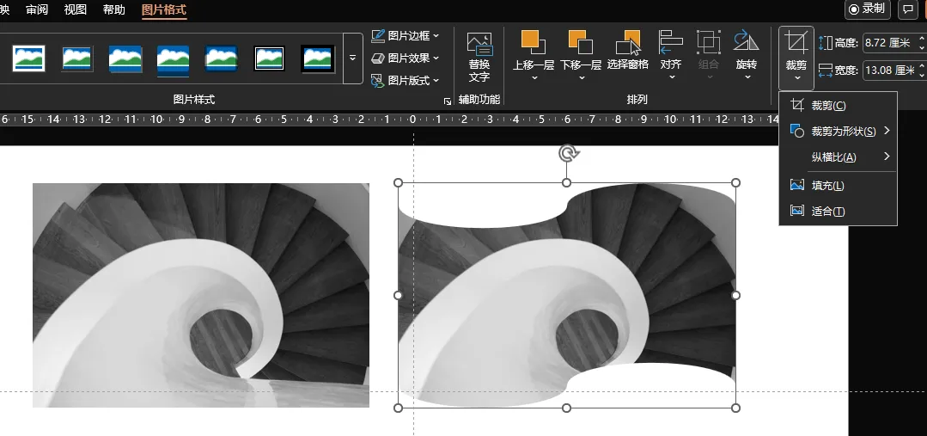Select the third picture style thumbnail

click(125, 58)
